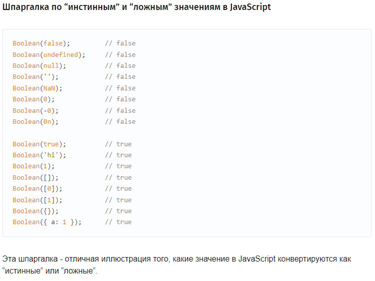The width and height of the screenshot is (375, 281).
Task: Click the Boolean(true) code line
Action: click(x=72, y=144)
